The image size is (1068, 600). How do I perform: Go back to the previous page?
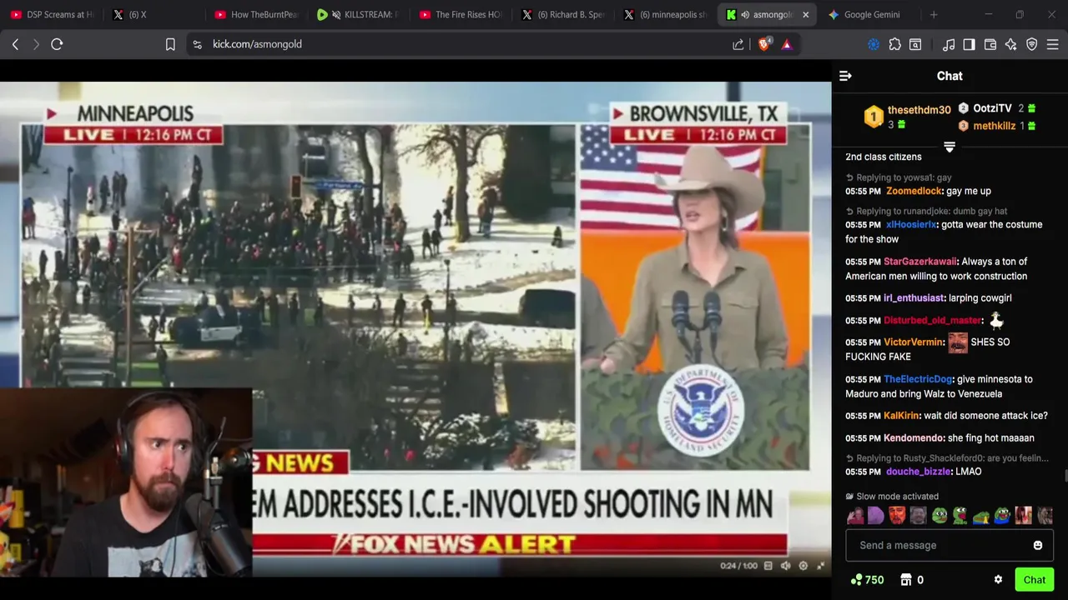15,44
